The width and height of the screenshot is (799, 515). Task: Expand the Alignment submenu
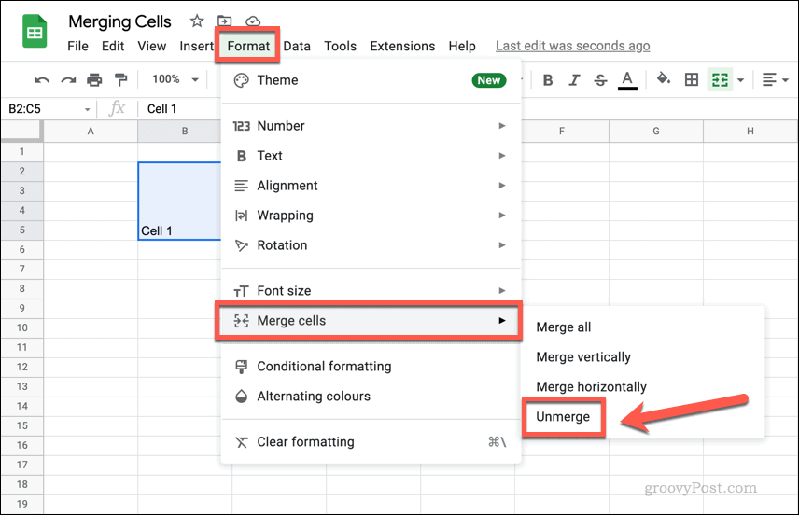[x=371, y=186]
